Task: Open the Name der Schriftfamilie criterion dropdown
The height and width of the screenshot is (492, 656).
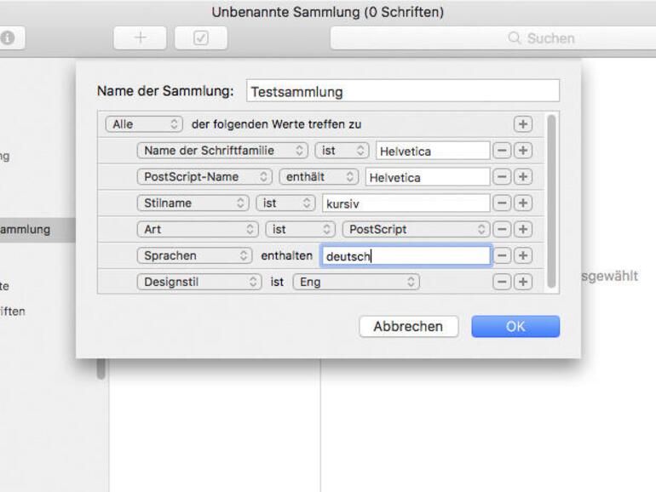Action: 222,151
